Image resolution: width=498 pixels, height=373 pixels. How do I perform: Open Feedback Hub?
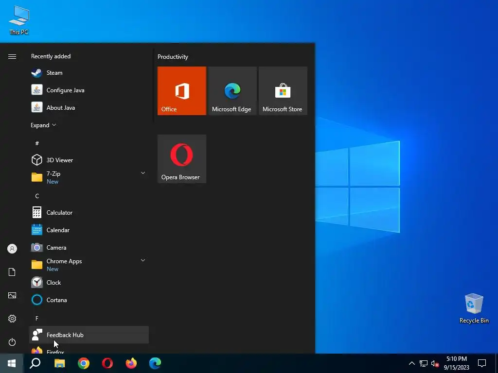(89, 335)
